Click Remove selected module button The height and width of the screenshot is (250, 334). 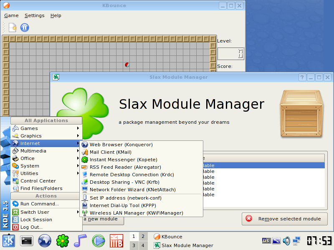[285, 219]
